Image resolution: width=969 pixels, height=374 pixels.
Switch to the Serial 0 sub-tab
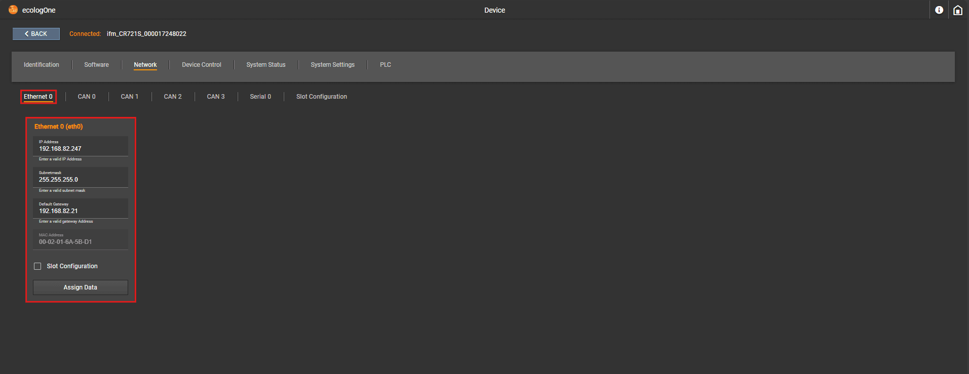pos(260,97)
